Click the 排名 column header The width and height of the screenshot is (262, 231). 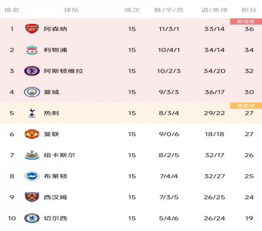(x=12, y=10)
